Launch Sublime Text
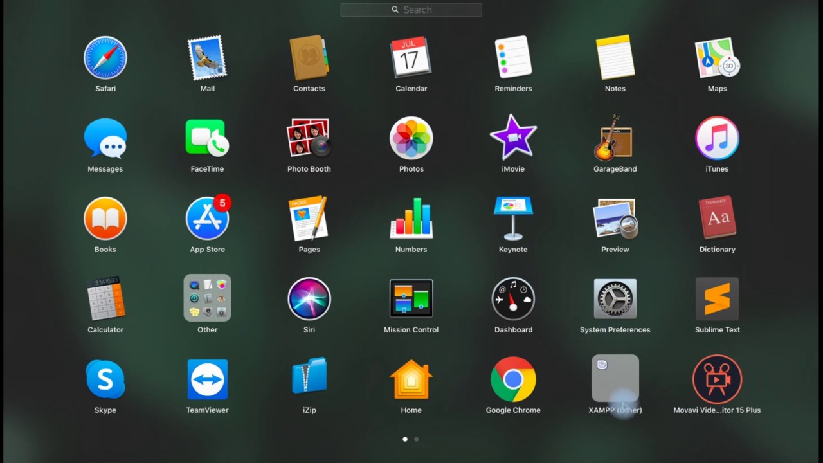Screen dimensions: 823x463 pos(717,299)
